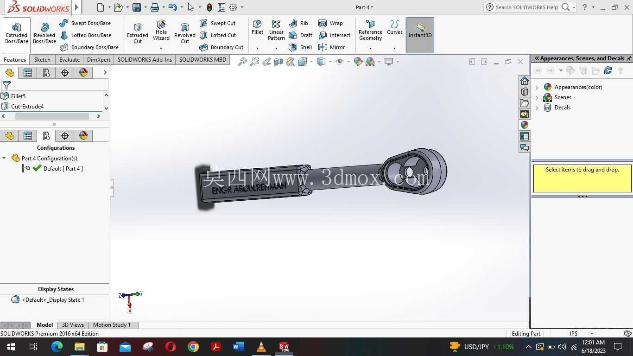The image size is (633, 356).
Task: Select the Extruded Boss/Base tool
Action: [x=17, y=34]
